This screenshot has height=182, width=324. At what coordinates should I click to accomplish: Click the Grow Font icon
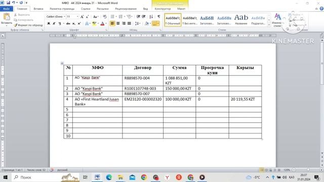tap(82, 17)
